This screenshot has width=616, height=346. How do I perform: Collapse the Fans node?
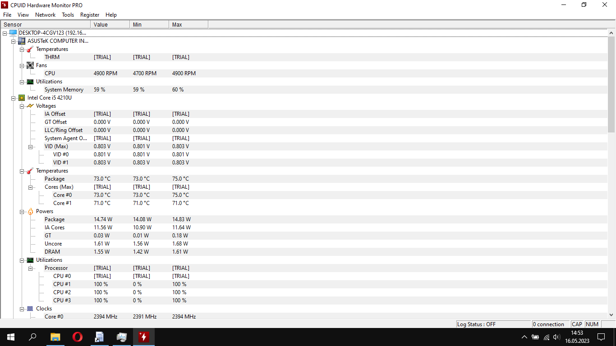coord(22,65)
